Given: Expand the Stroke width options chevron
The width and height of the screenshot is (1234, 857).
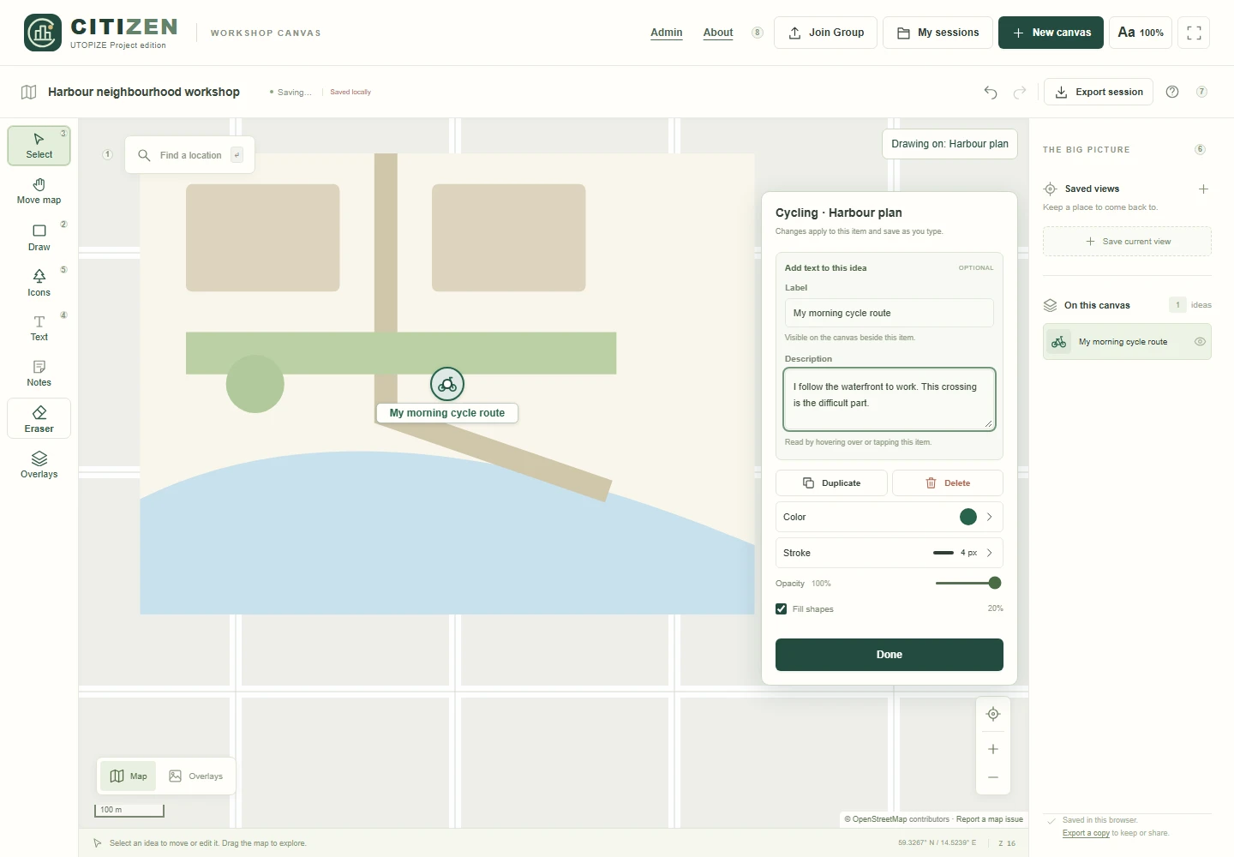Looking at the screenshot, I should (990, 553).
